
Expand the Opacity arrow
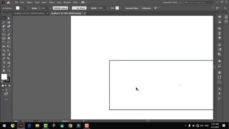(x=108, y=8)
